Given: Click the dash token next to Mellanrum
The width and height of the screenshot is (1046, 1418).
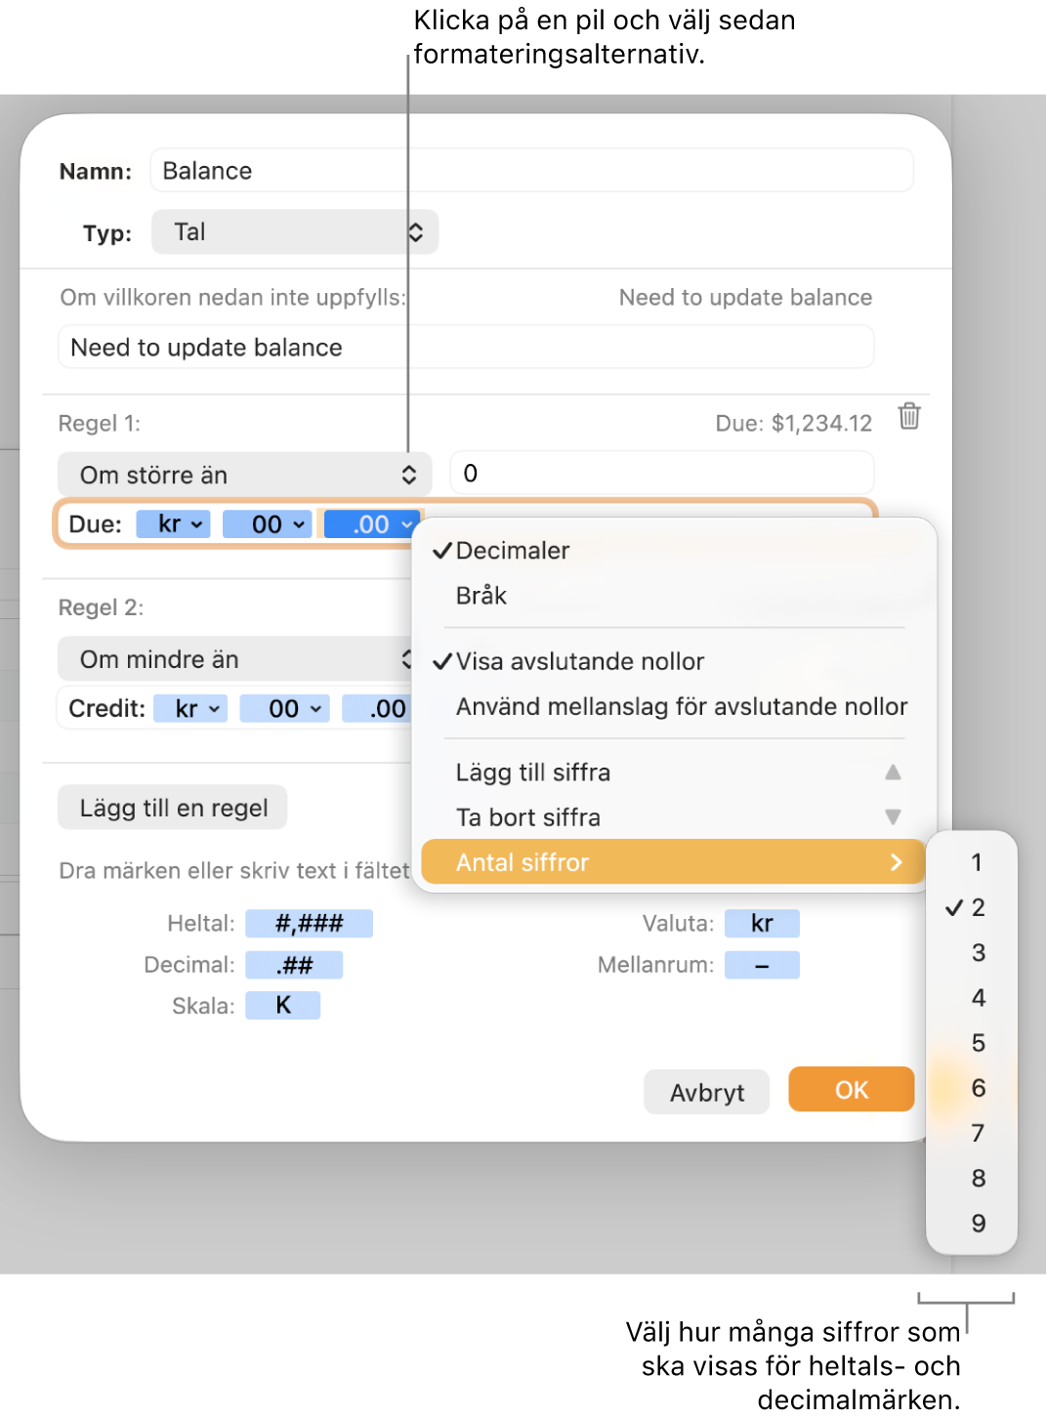Looking at the screenshot, I should point(762,966).
